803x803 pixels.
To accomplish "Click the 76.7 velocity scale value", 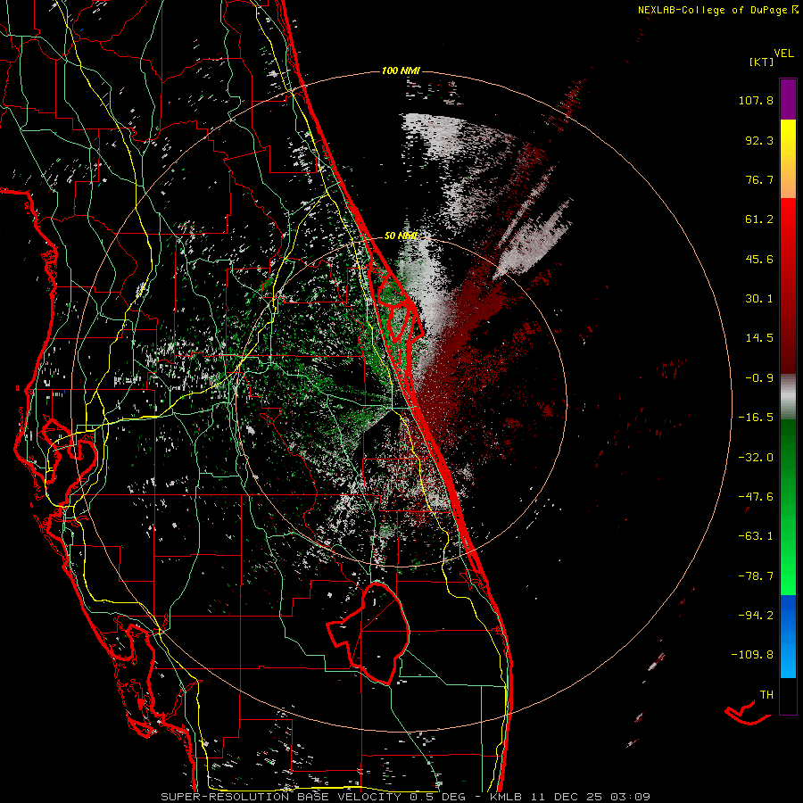I will click(759, 179).
